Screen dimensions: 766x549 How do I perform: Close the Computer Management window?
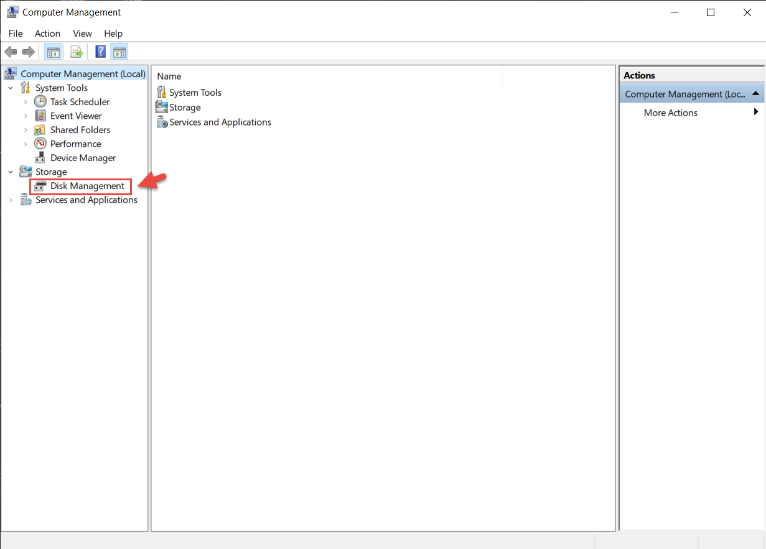pos(747,12)
